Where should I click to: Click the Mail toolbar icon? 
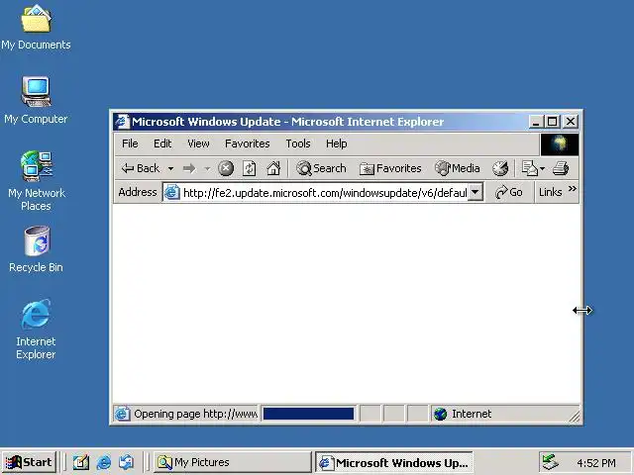point(529,168)
